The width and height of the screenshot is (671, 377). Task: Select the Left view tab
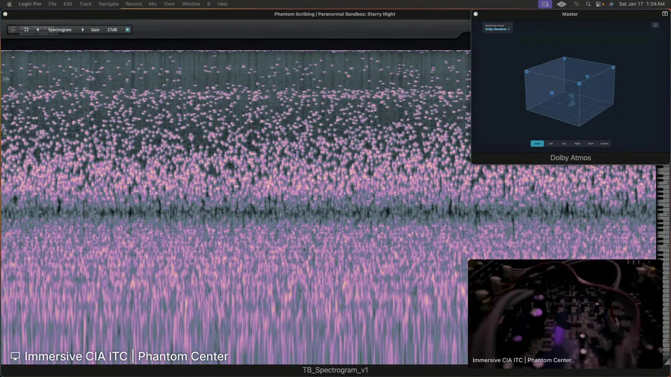pyautogui.click(x=550, y=143)
